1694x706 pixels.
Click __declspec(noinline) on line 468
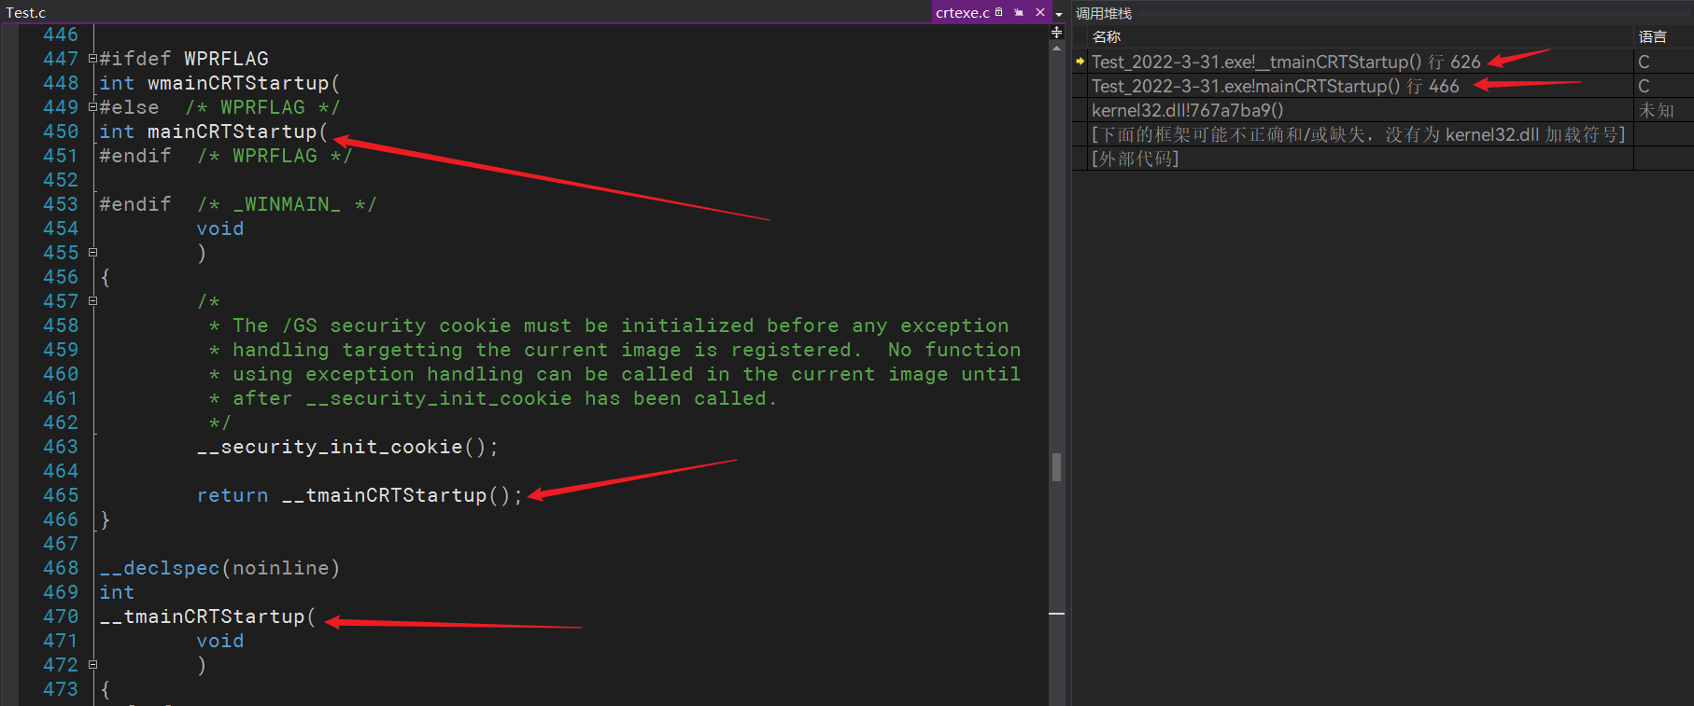pyautogui.click(x=219, y=568)
